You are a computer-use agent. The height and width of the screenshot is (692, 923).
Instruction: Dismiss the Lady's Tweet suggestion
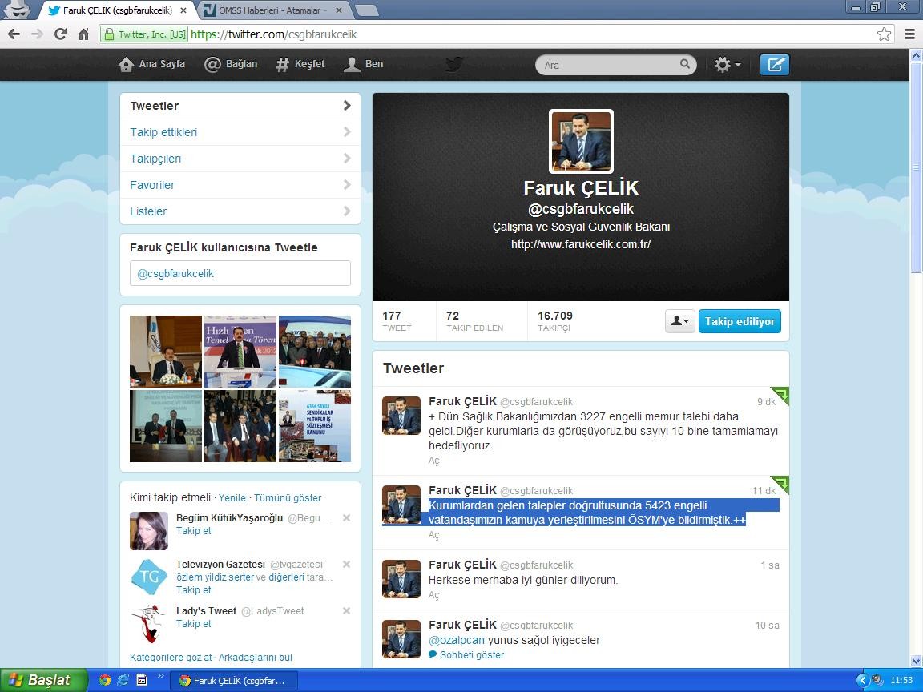(346, 611)
